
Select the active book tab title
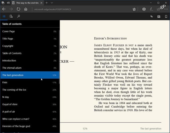click(27, 3)
